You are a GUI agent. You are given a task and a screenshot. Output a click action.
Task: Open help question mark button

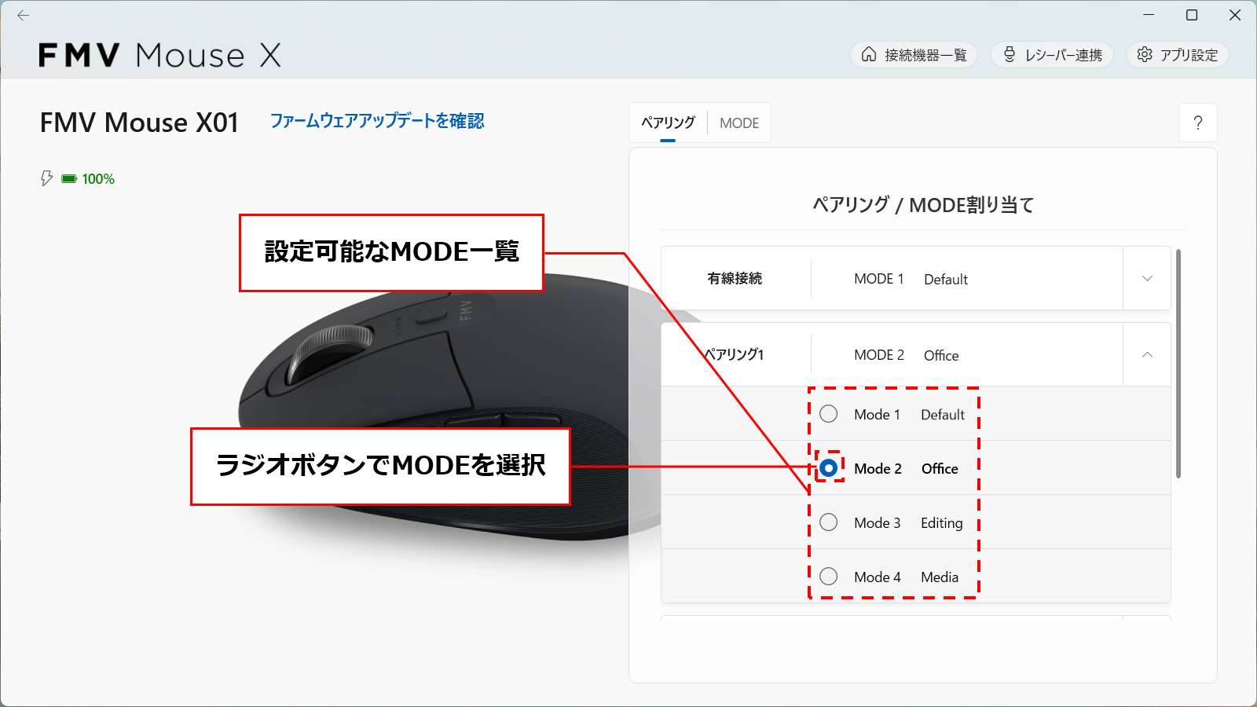(1198, 123)
